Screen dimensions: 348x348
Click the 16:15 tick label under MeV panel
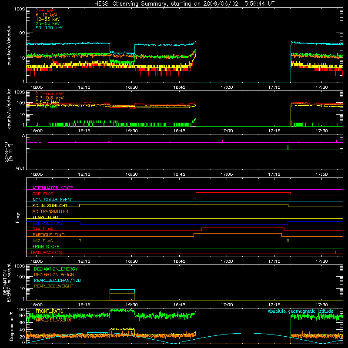pos(84,131)
